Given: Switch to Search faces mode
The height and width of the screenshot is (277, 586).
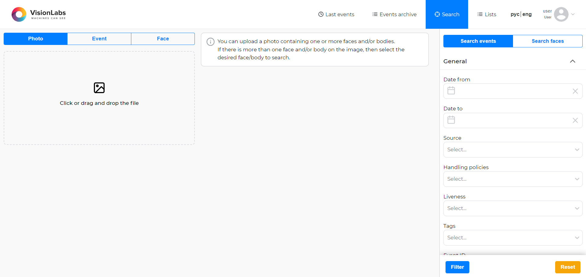Looking at the screenshot, I should click(547, 41).
